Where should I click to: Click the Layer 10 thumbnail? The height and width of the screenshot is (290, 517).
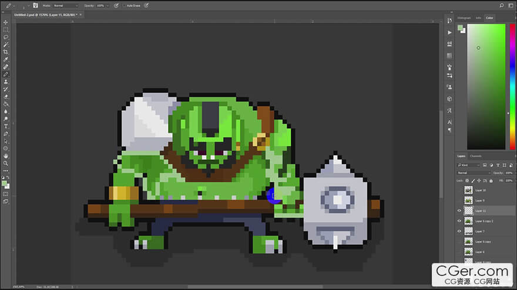pos(468,190)
